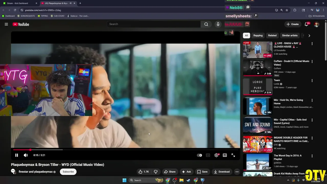Pause the video playback
Image resolution: width=327 pixels, height=184 pixels.
[x=17, y=155]
